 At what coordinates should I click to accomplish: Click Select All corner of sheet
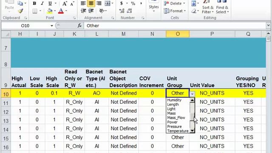click(x=6, y=34)
